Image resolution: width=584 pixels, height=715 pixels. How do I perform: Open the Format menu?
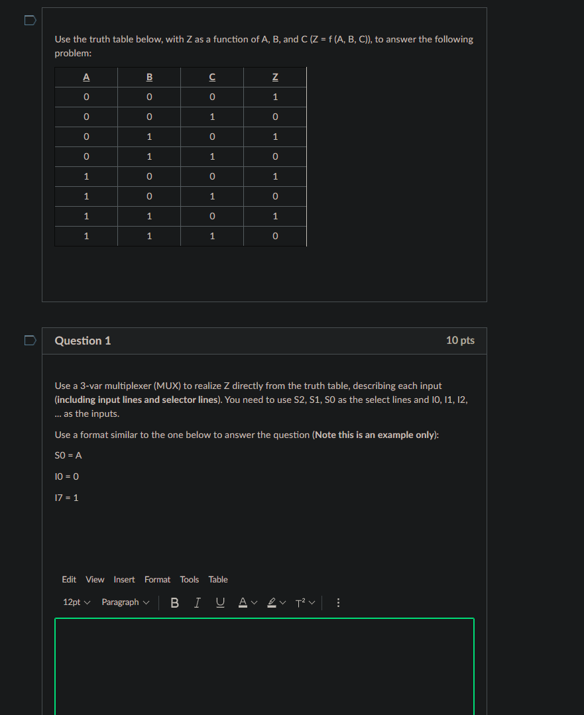[157, 579]
